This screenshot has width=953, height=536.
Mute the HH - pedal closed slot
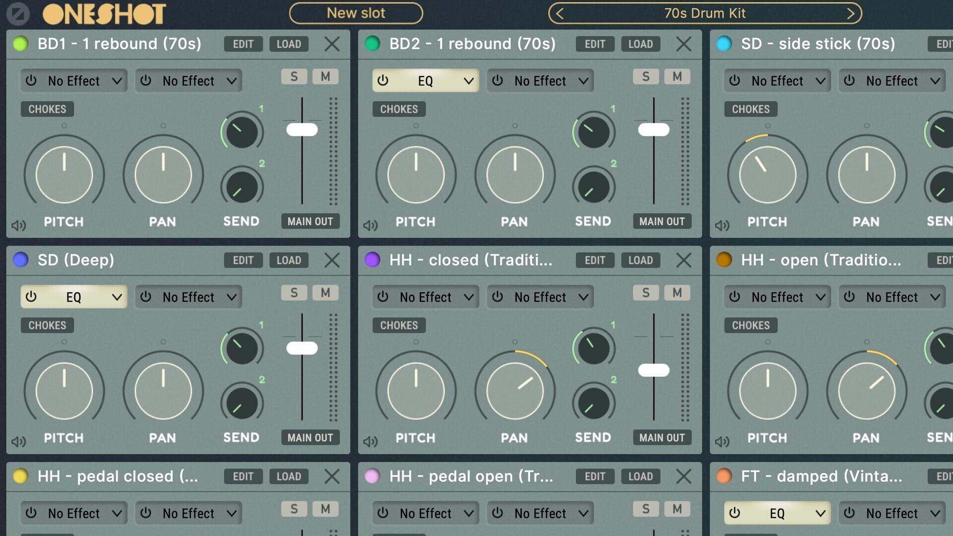point(325,509)
